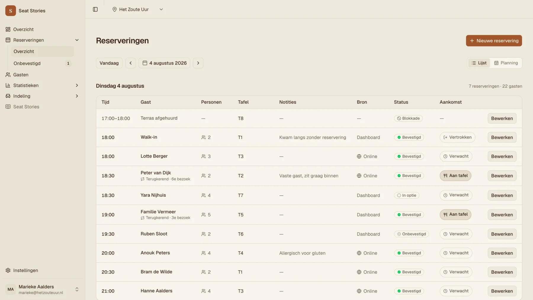Click Bevestigd badge for Bram de Wilde

[409, 272]
